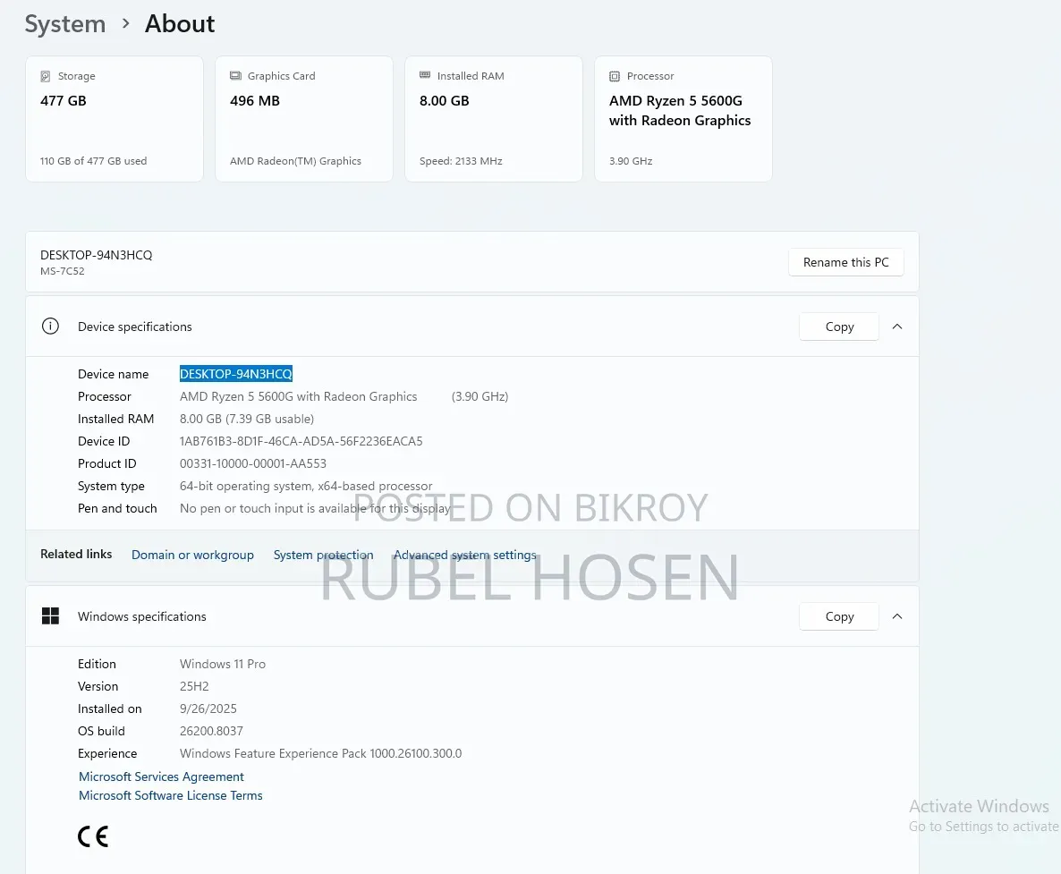Image resolution: width=1061 pixels, height=874 pixels.
Task: Click the OS build value 26200.8037
Action: (211, 731)
